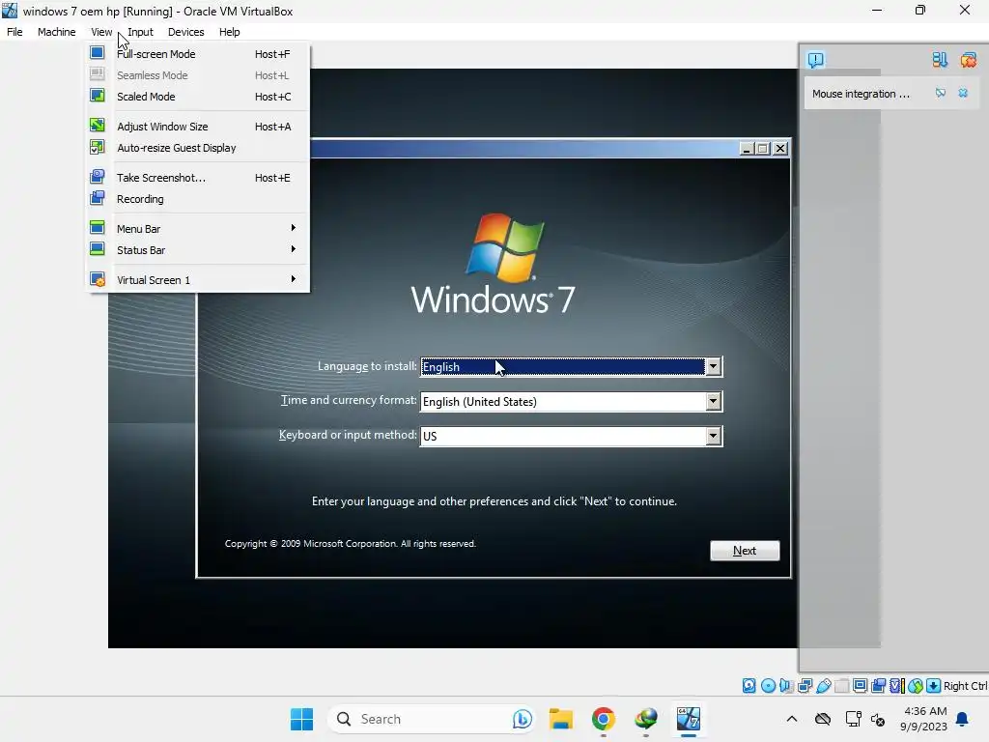Click the VirtualBox VM taskbar icon
989x742 pixels.
pos(688,719)
